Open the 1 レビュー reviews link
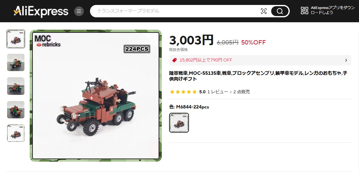The width and height of the screenshot is (359, 174). pos(218,92)
